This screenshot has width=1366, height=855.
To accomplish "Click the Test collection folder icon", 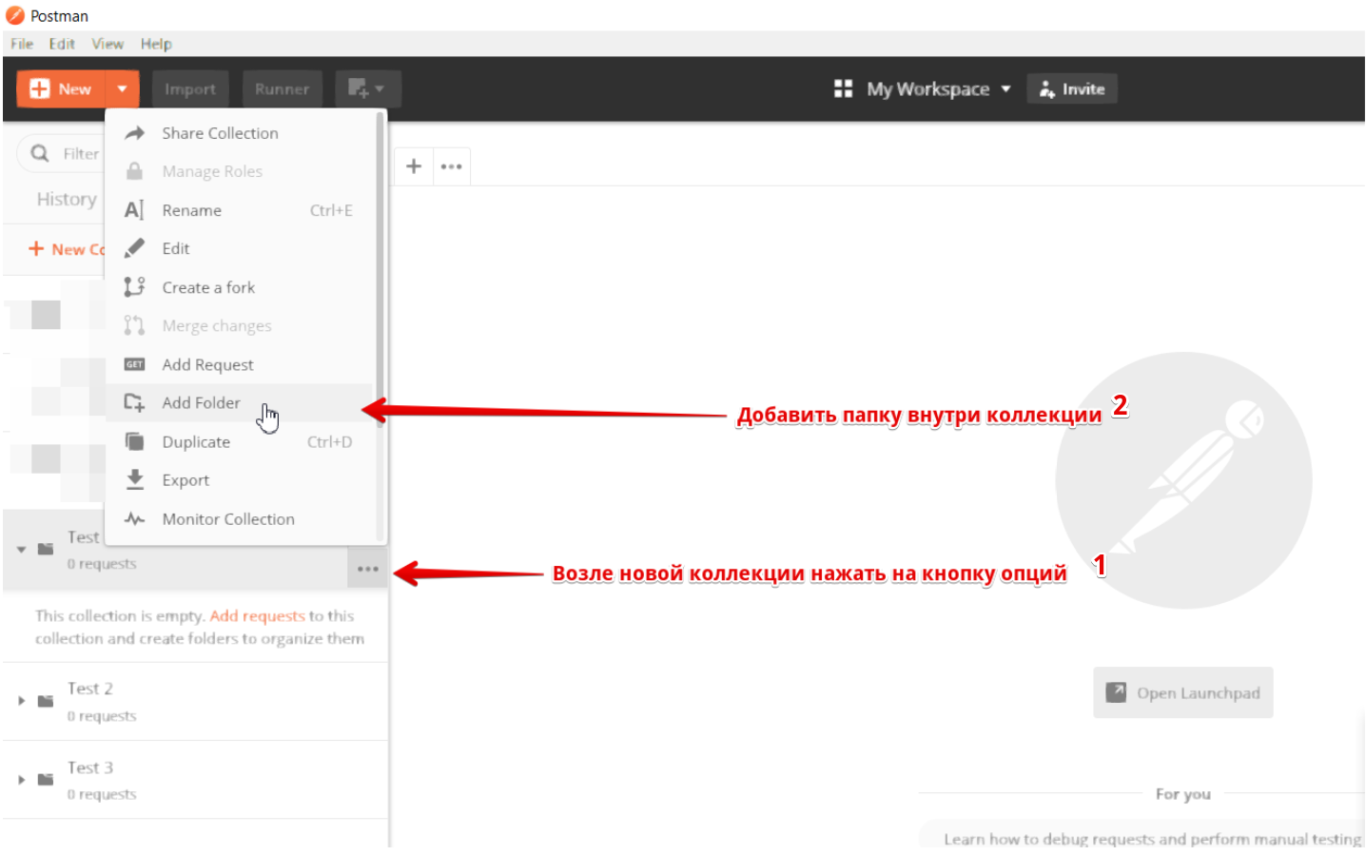I will (45, 549).
